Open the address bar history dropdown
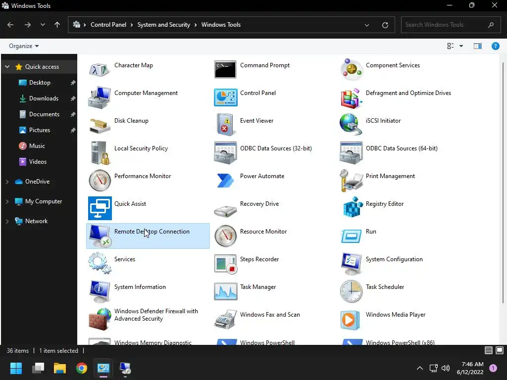The height and width of the screenshot is (380, 507). coord(367,25)
